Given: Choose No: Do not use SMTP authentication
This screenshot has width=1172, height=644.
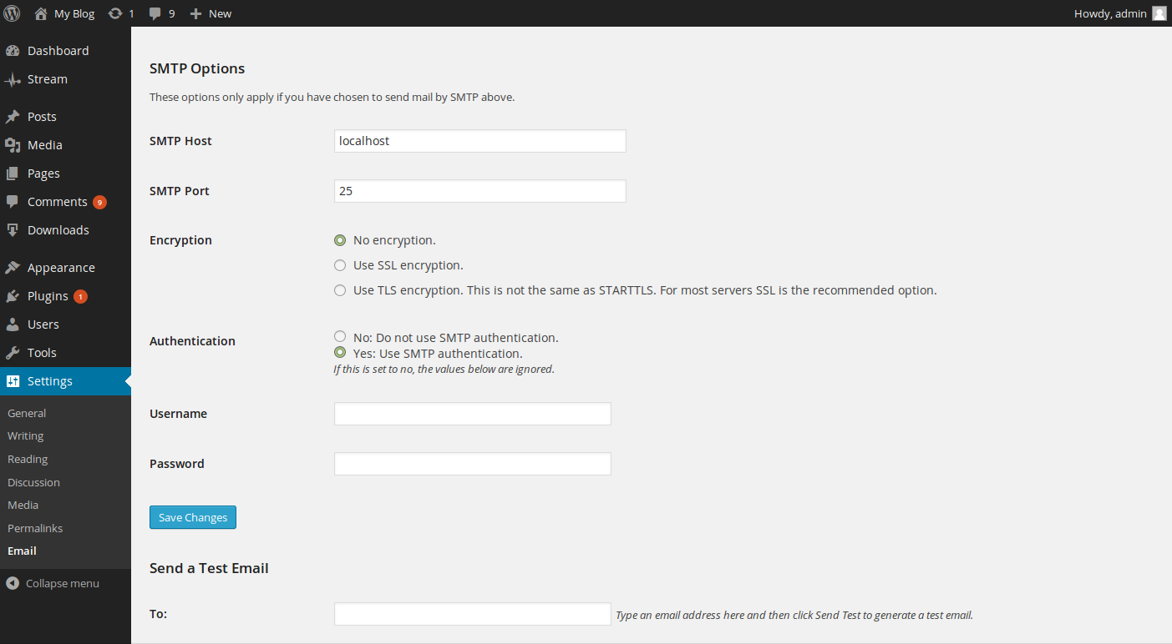Looking at the screenshot, I should click(x=340, y=337).
